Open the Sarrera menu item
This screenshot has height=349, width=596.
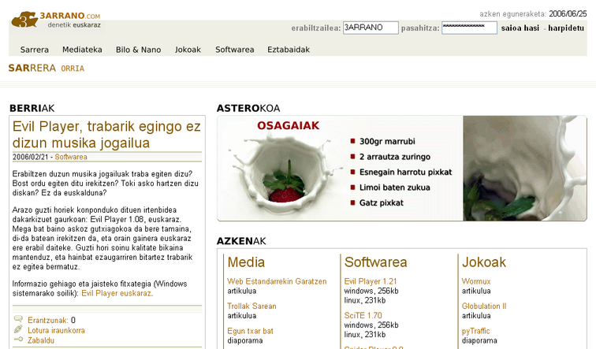tap(35, 50)
